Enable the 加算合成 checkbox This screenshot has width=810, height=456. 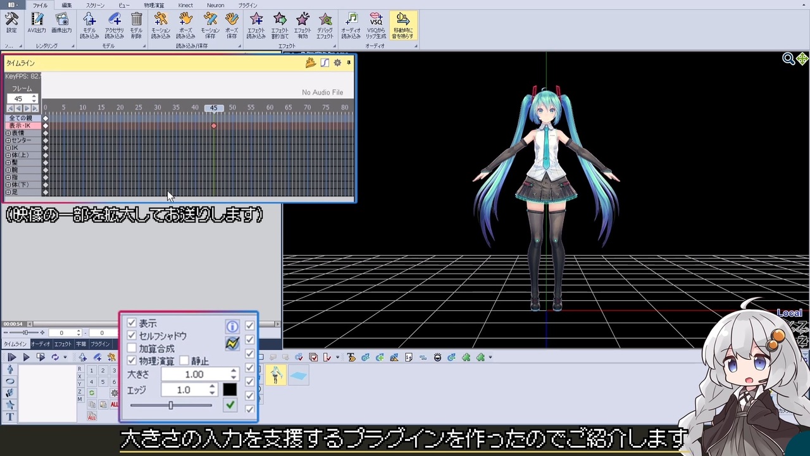point(132,348)
